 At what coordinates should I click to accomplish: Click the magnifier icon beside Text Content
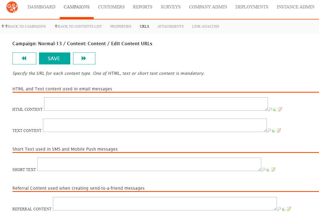[269, 131]
